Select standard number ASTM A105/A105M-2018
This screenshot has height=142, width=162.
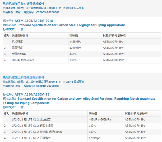point(34,21)
